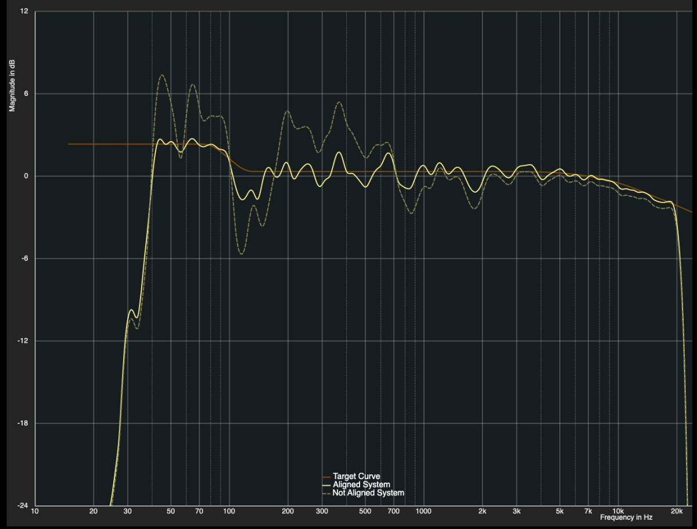697x529 pixels.
Task: Click the -12 dB axis label
Action: [23, 341]
